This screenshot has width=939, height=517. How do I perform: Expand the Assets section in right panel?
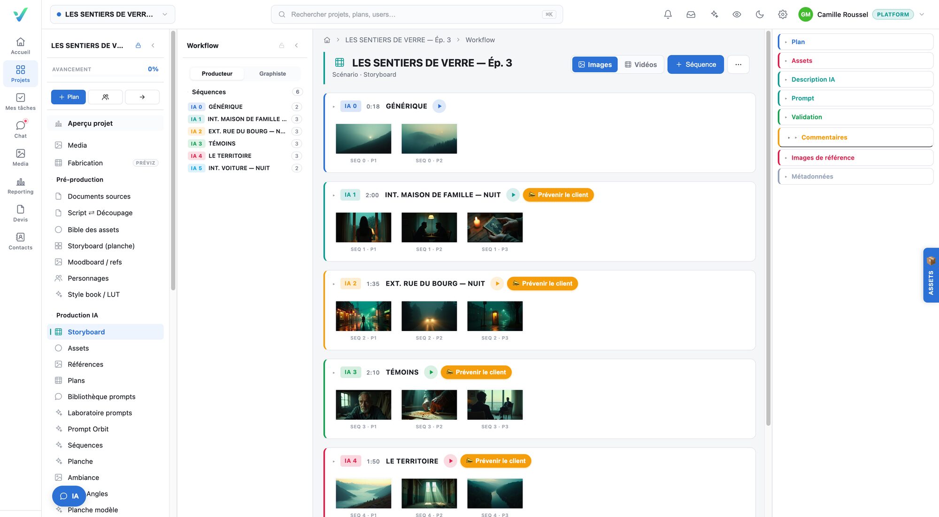click(x=855, y=61)
